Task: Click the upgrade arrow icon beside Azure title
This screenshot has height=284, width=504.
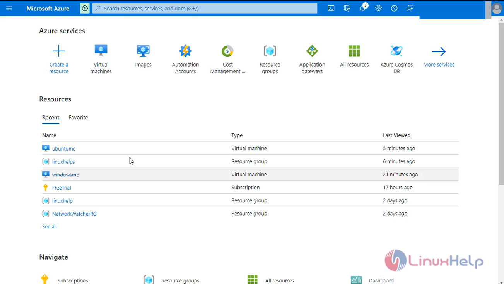Action: pyautogui.click(x=85, y=8)
